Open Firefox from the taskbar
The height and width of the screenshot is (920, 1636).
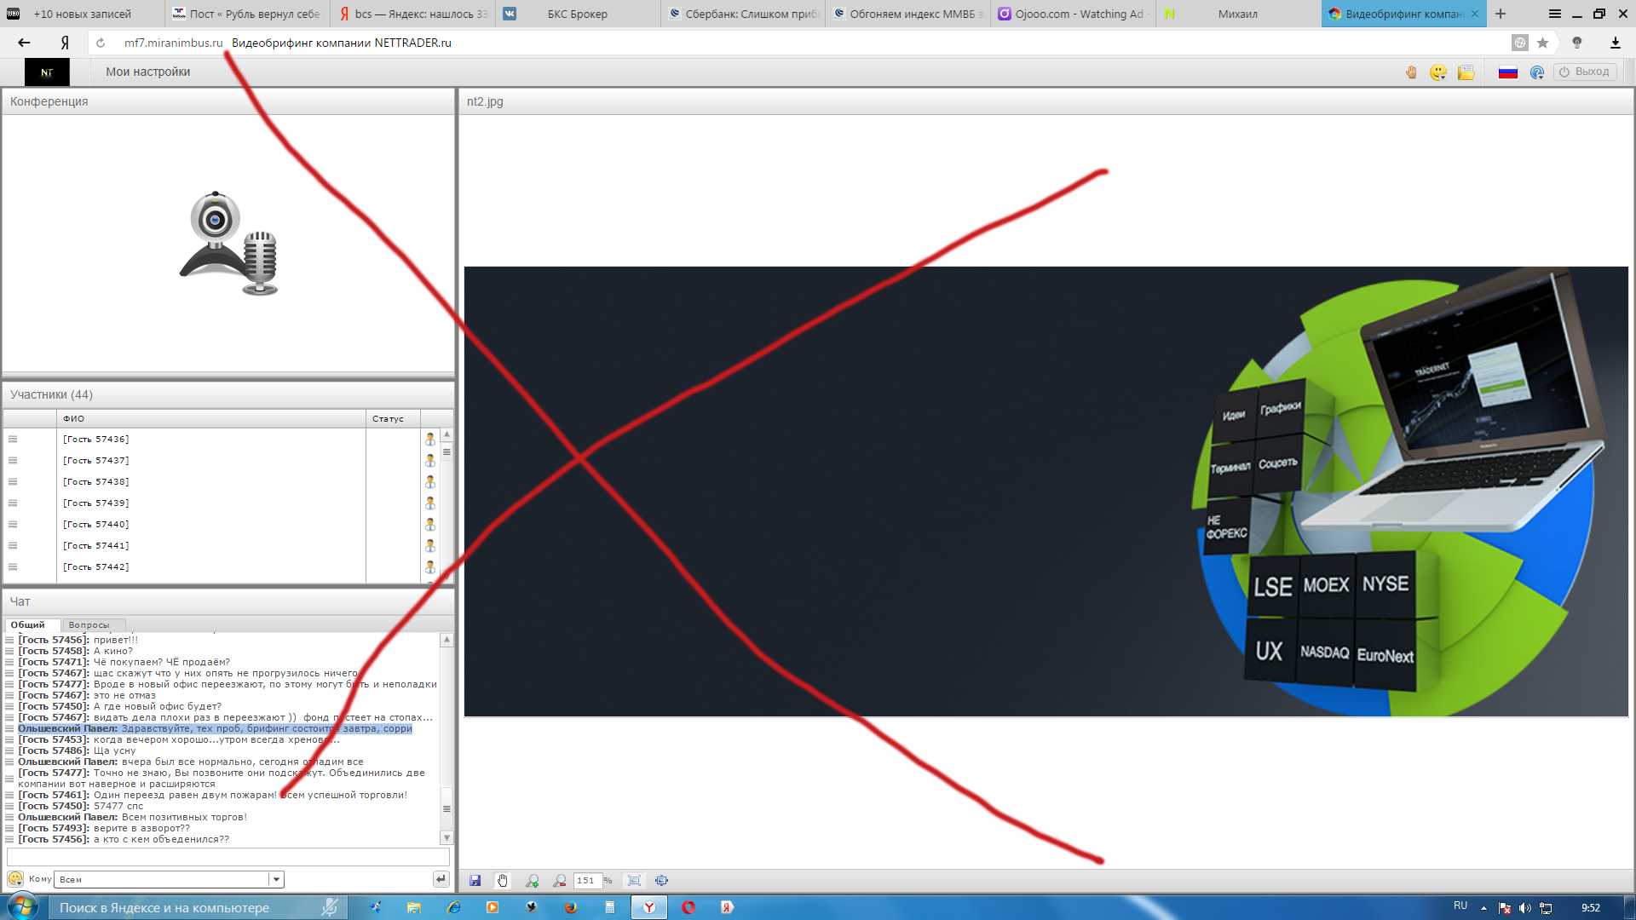click(x=570, y=907)
